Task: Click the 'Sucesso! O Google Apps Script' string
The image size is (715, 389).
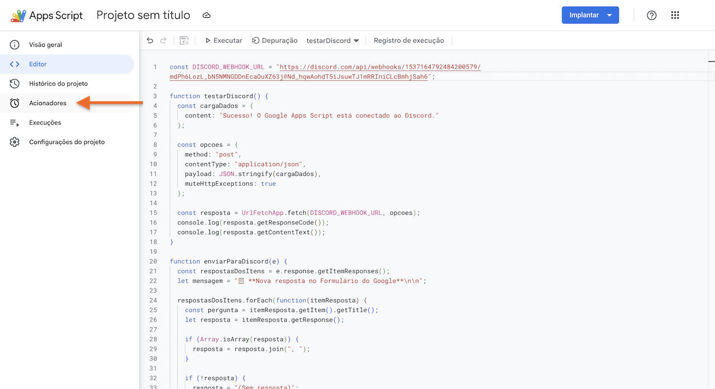Action: click(x=329, y=116)
